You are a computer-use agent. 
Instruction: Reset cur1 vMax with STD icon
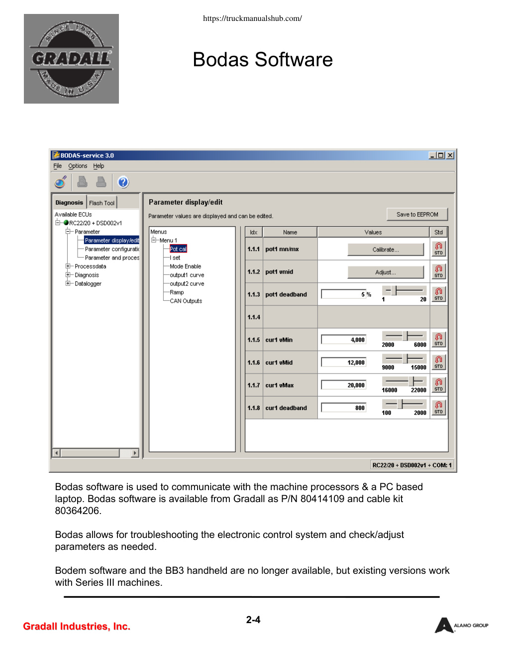438,385
